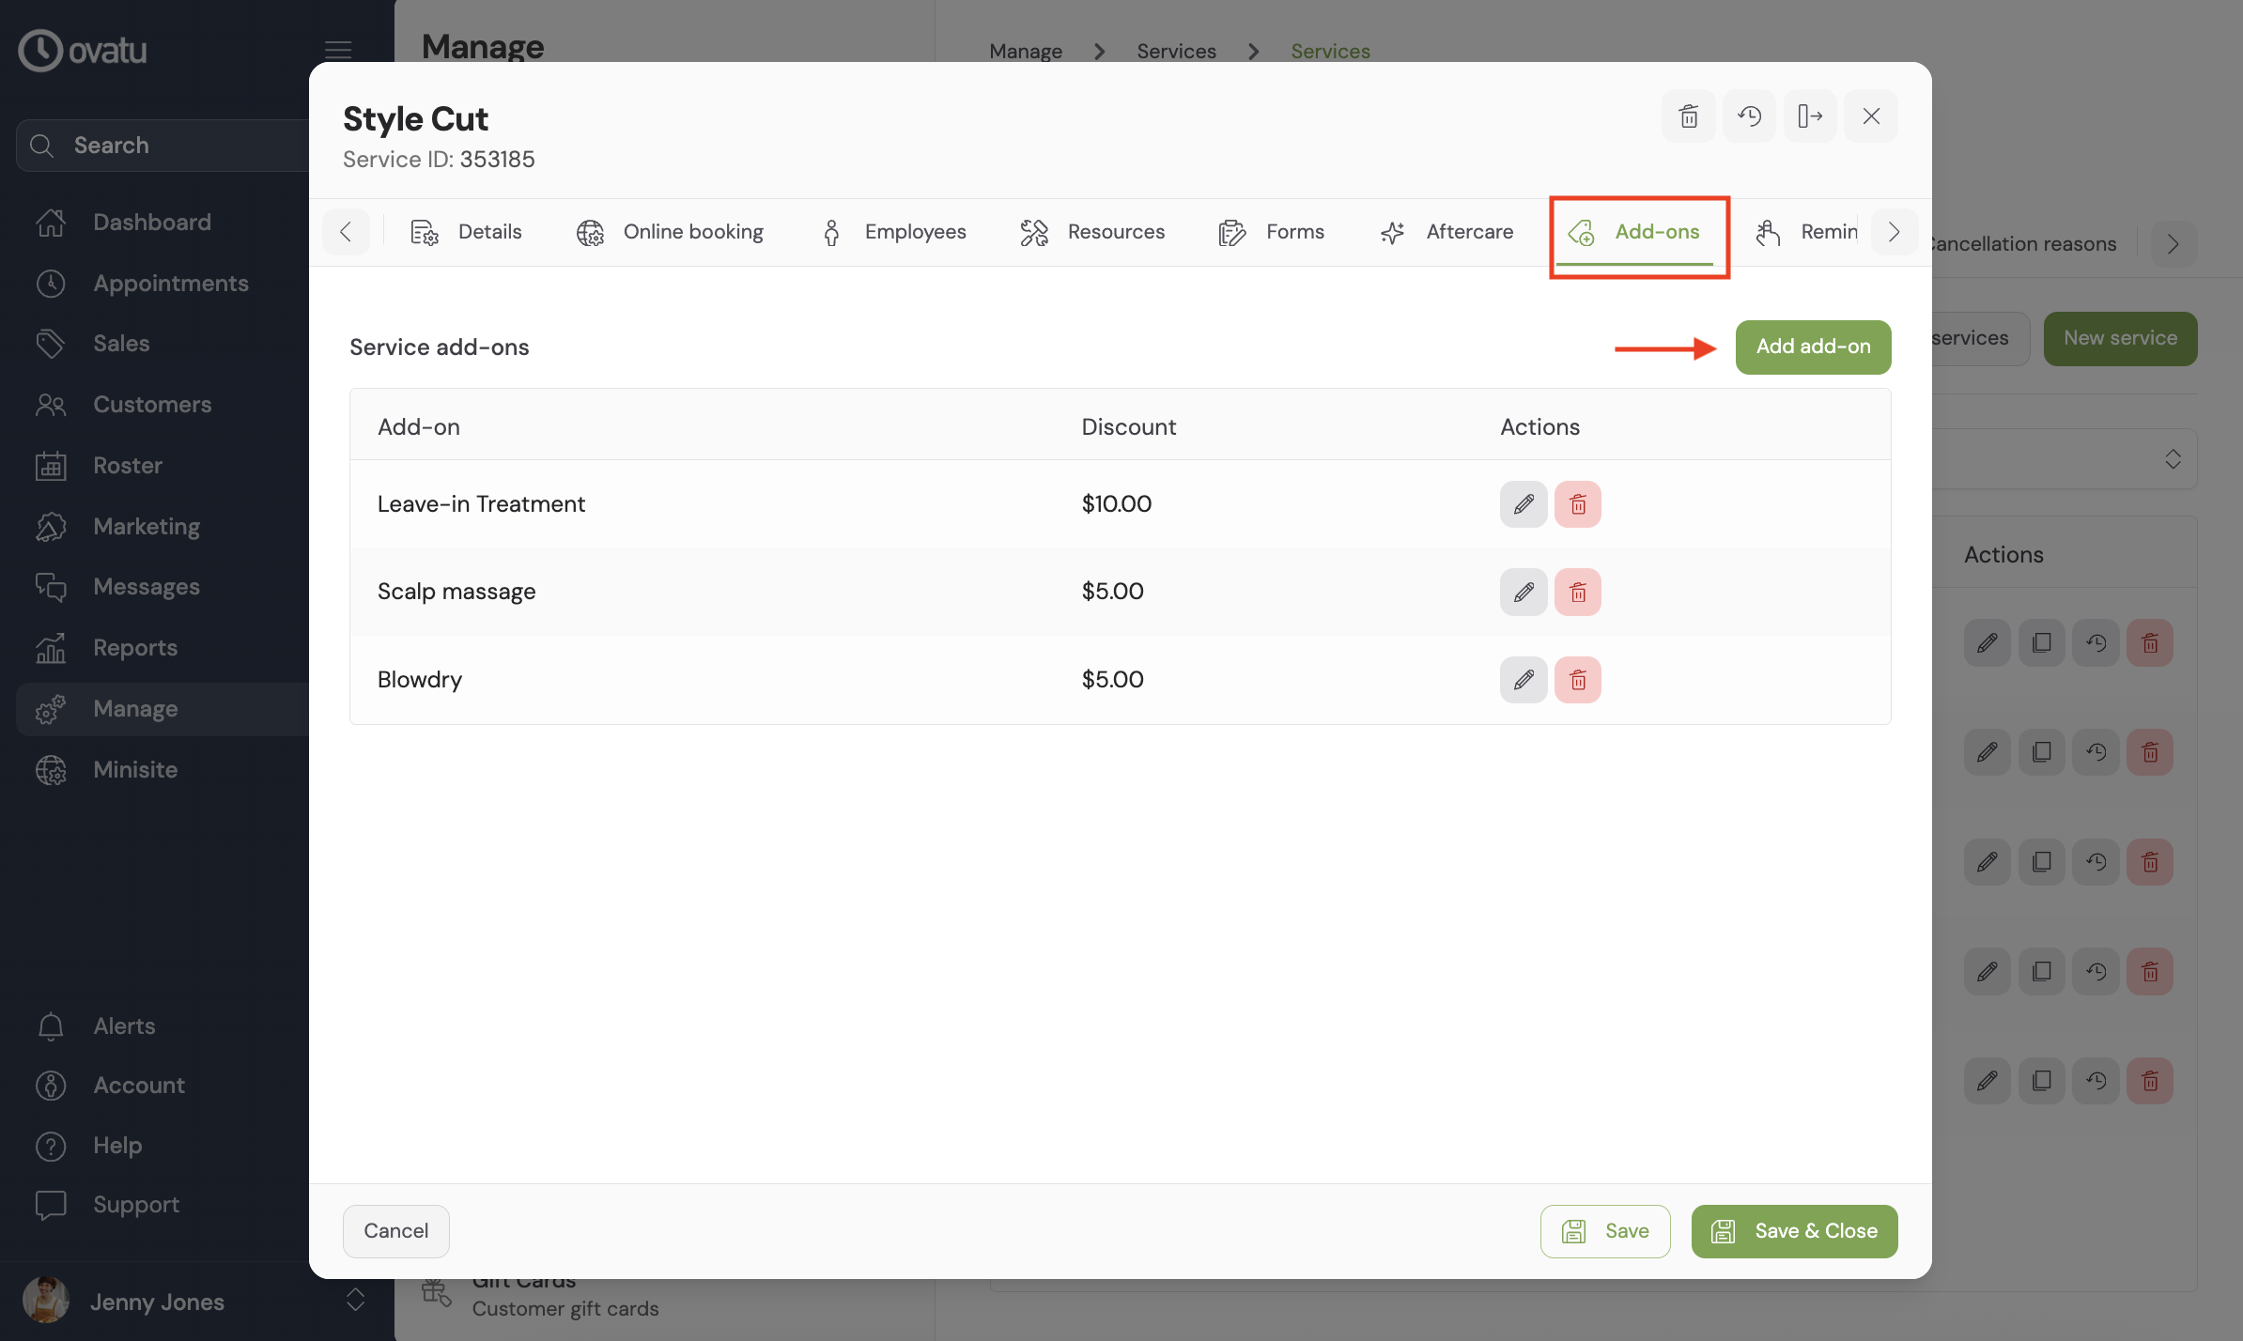Image resolution: width=2243 pixels, height=1341 pixels.
Task: Delete the Leave-in Treatment add-on
Action: (1577, 504)
